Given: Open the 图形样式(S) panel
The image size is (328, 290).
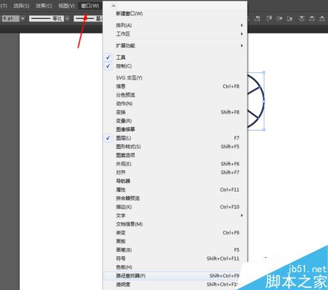Looking at the screenshot, I should [175, 146].
